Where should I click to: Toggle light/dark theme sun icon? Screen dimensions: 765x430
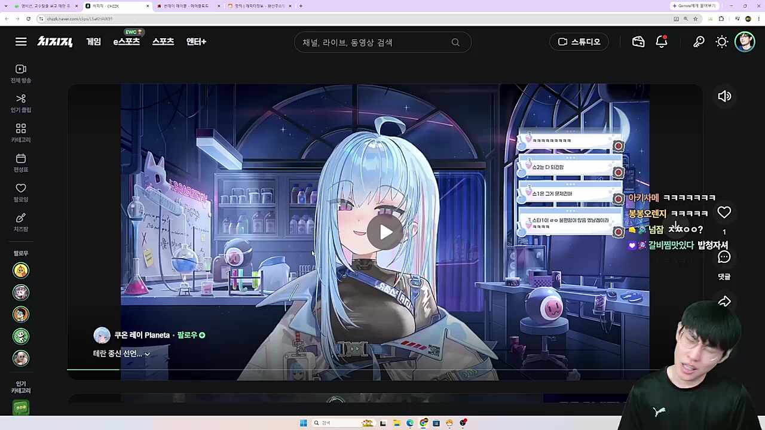[722, 42]
